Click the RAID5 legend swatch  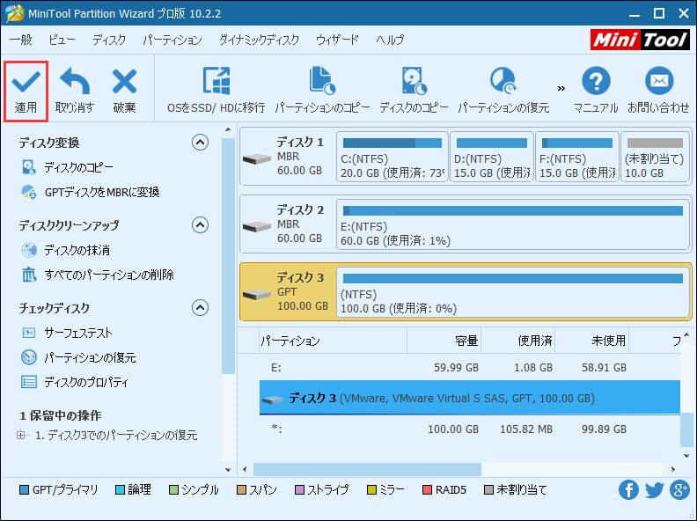pos(427,490)
